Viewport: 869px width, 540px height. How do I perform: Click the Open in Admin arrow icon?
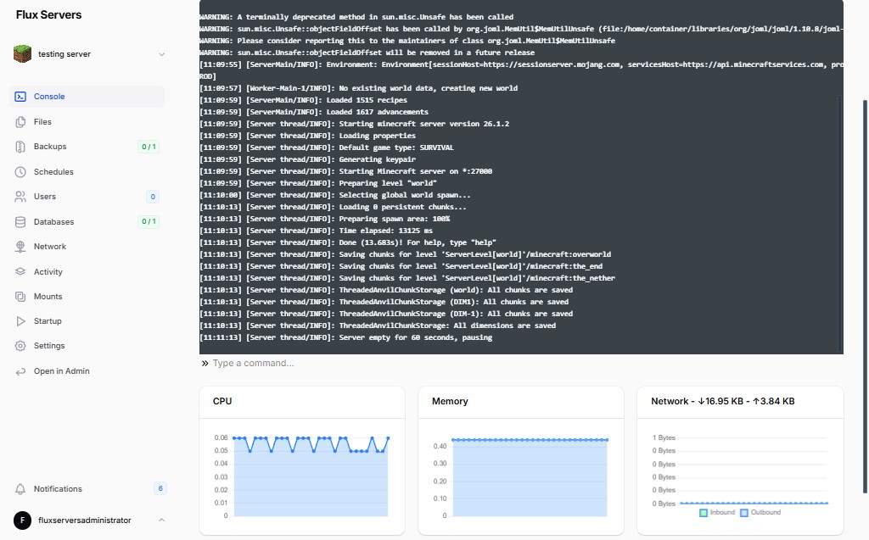20,371
